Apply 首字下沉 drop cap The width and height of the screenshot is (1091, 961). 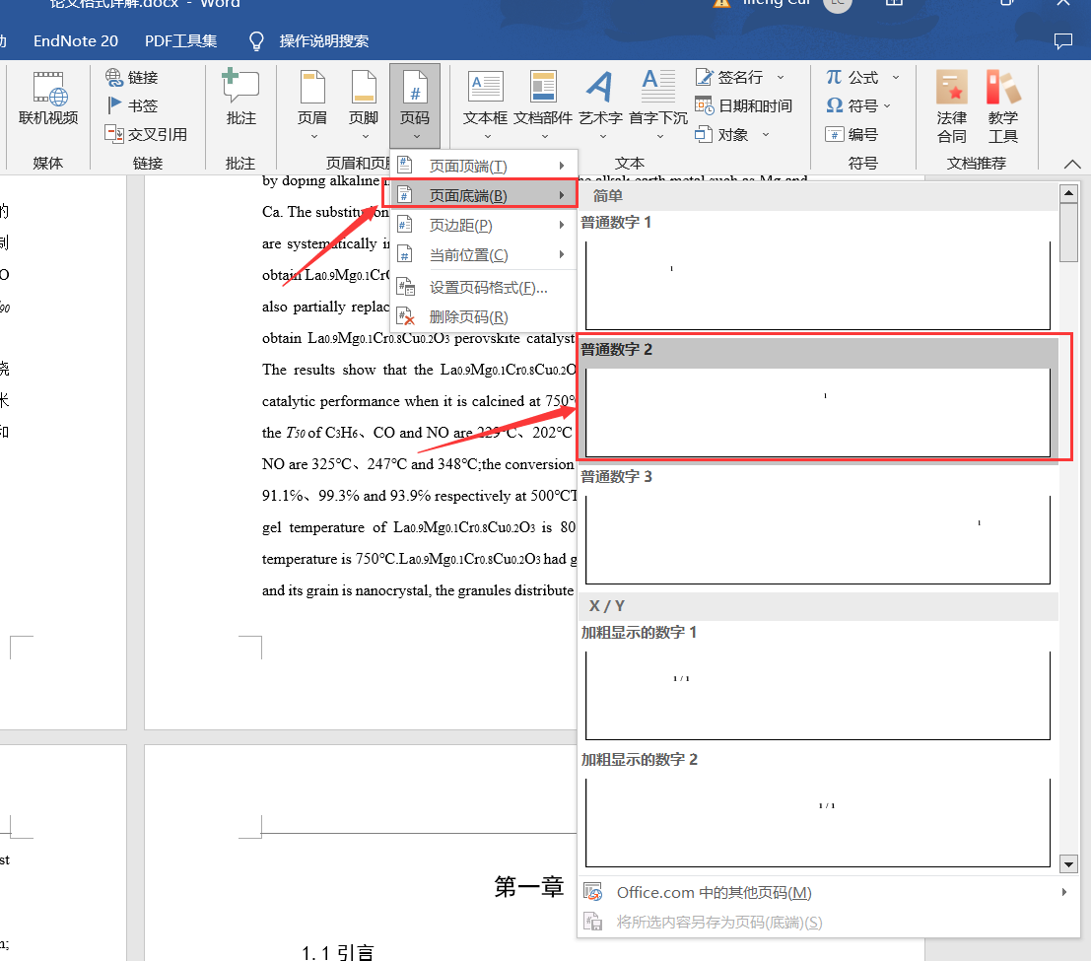[658, 104]
